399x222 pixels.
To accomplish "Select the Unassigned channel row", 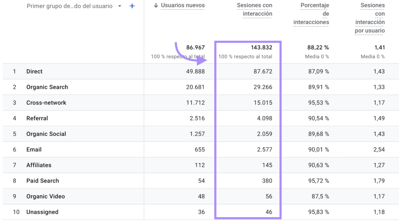I will [x=42, y=212].
